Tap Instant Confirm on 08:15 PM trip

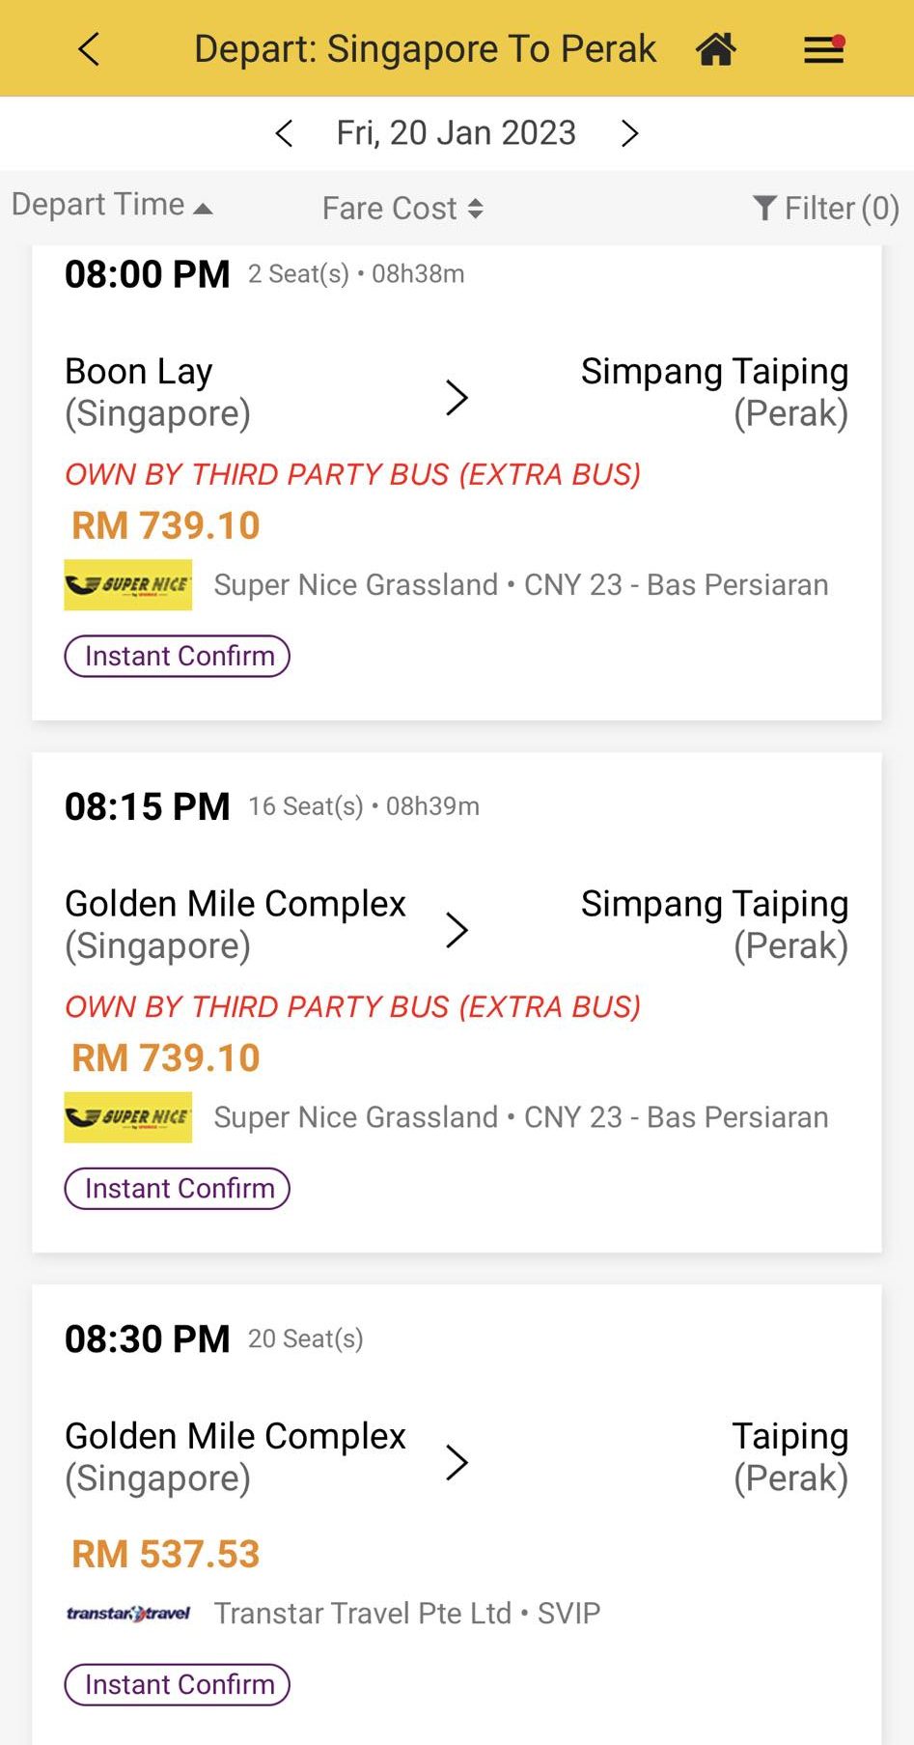pyautogui.click(x=178, y=1188)
